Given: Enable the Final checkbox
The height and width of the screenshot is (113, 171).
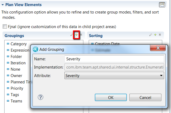Looking at the screenshot, I should (x=5, y=26).
